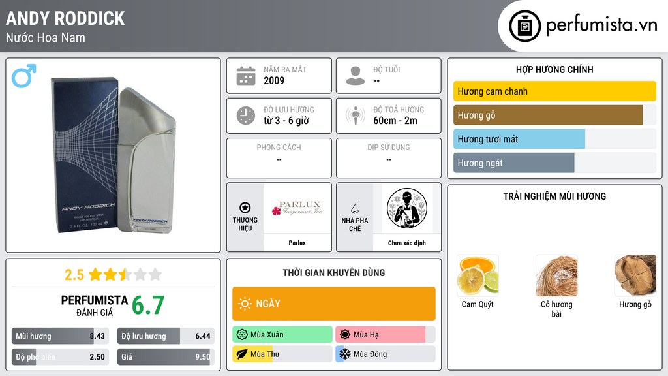Click the Mùa Đông season bar
The height and width of the screenshot is (376, 668).
click(x=386, y=354)
